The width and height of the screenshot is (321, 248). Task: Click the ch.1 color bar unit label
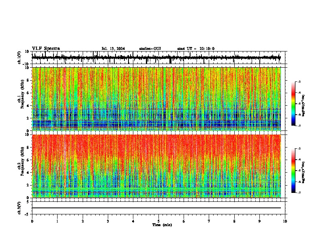click(304, 106)
